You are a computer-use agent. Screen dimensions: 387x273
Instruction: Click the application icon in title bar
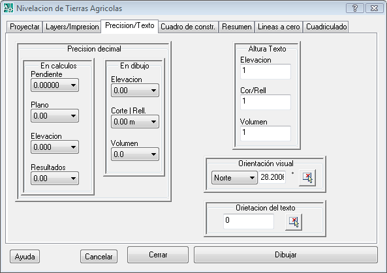(x=8, y=8)
